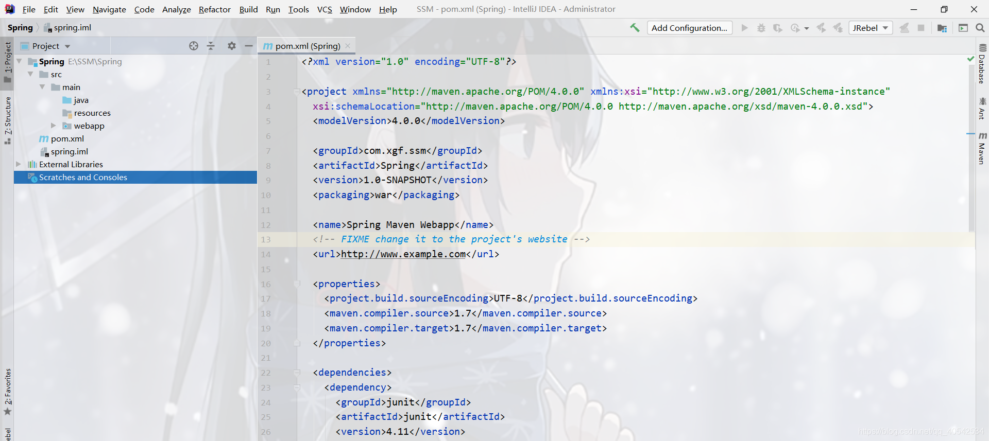
Task: Close the pom.xml (Spring) tab
Action: 348,46
